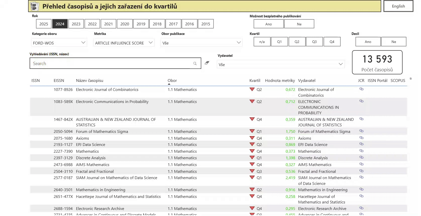This screenshot has height=216, width=421.
Task: Open JCR link for SIAM Journal on Mathematics
Action: pyautogui.click(x=361, y=177)
